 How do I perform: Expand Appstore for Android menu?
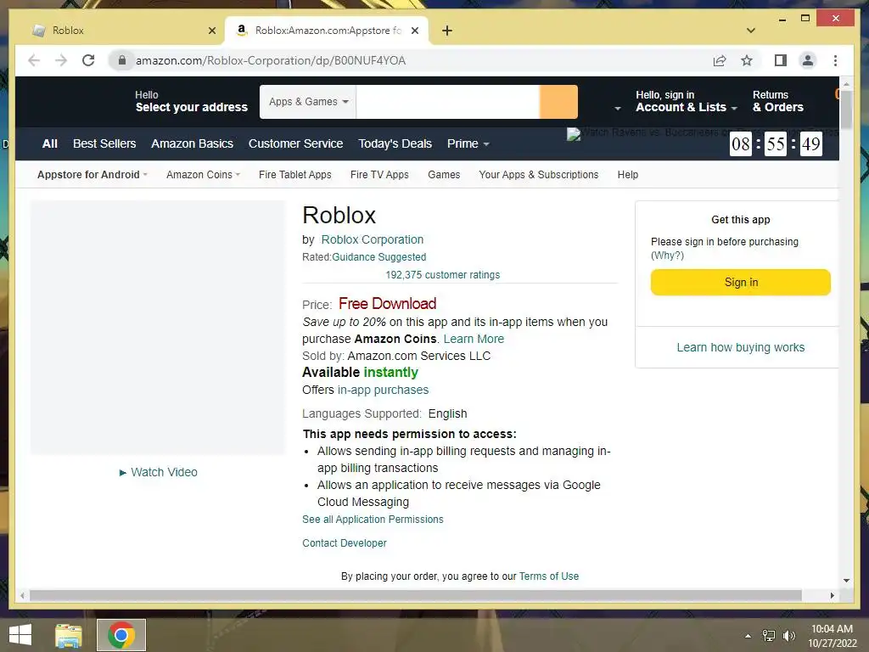(x=92, y=175)
